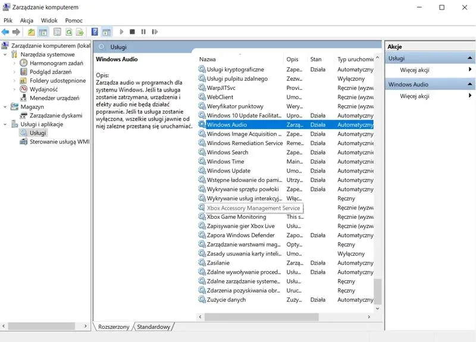Click the Back navigation arrow in toolbar
This screenshot has height=342, width=476.
5,32
